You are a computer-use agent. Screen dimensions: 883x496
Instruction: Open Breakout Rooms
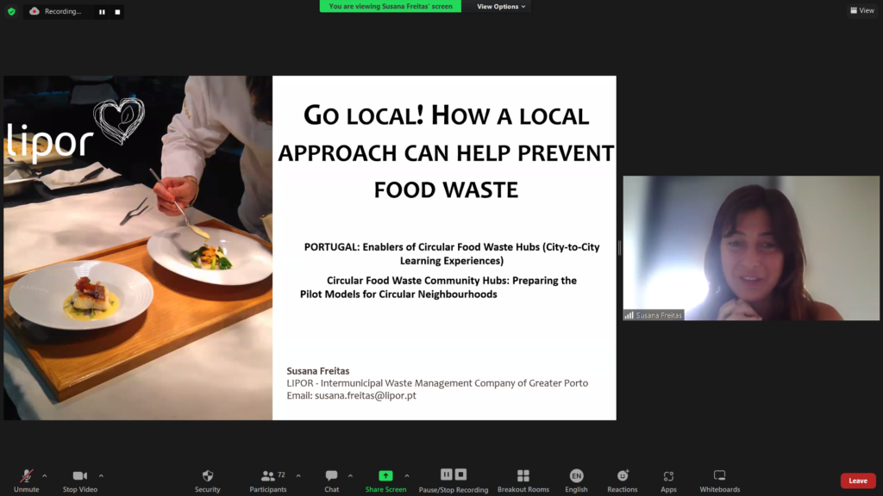click(523, 476)
